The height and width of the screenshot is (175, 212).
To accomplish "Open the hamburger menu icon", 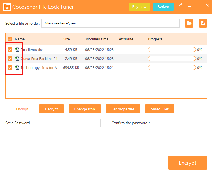I will coord(189,5).
